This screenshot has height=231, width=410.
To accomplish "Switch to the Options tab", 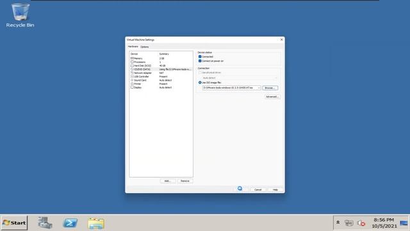I will pos(144,47).
